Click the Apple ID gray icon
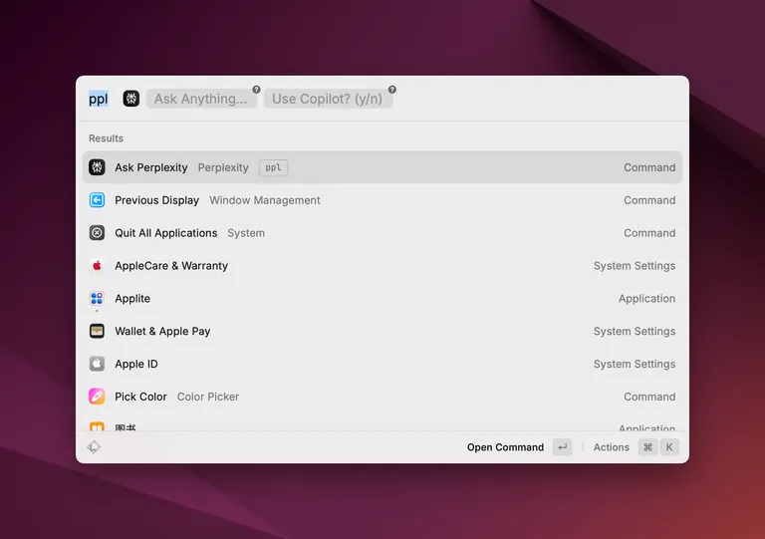The image size is (765, 539). [97, 364]
